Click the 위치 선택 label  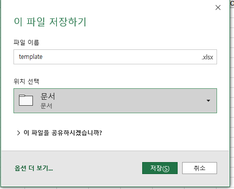pos(26,81)
